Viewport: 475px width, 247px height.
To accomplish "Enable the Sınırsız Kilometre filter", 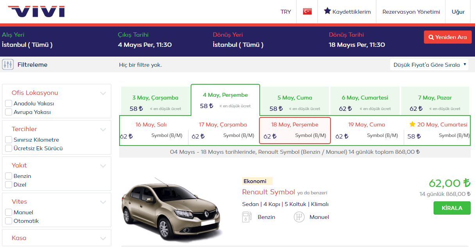I will (8, 140).
